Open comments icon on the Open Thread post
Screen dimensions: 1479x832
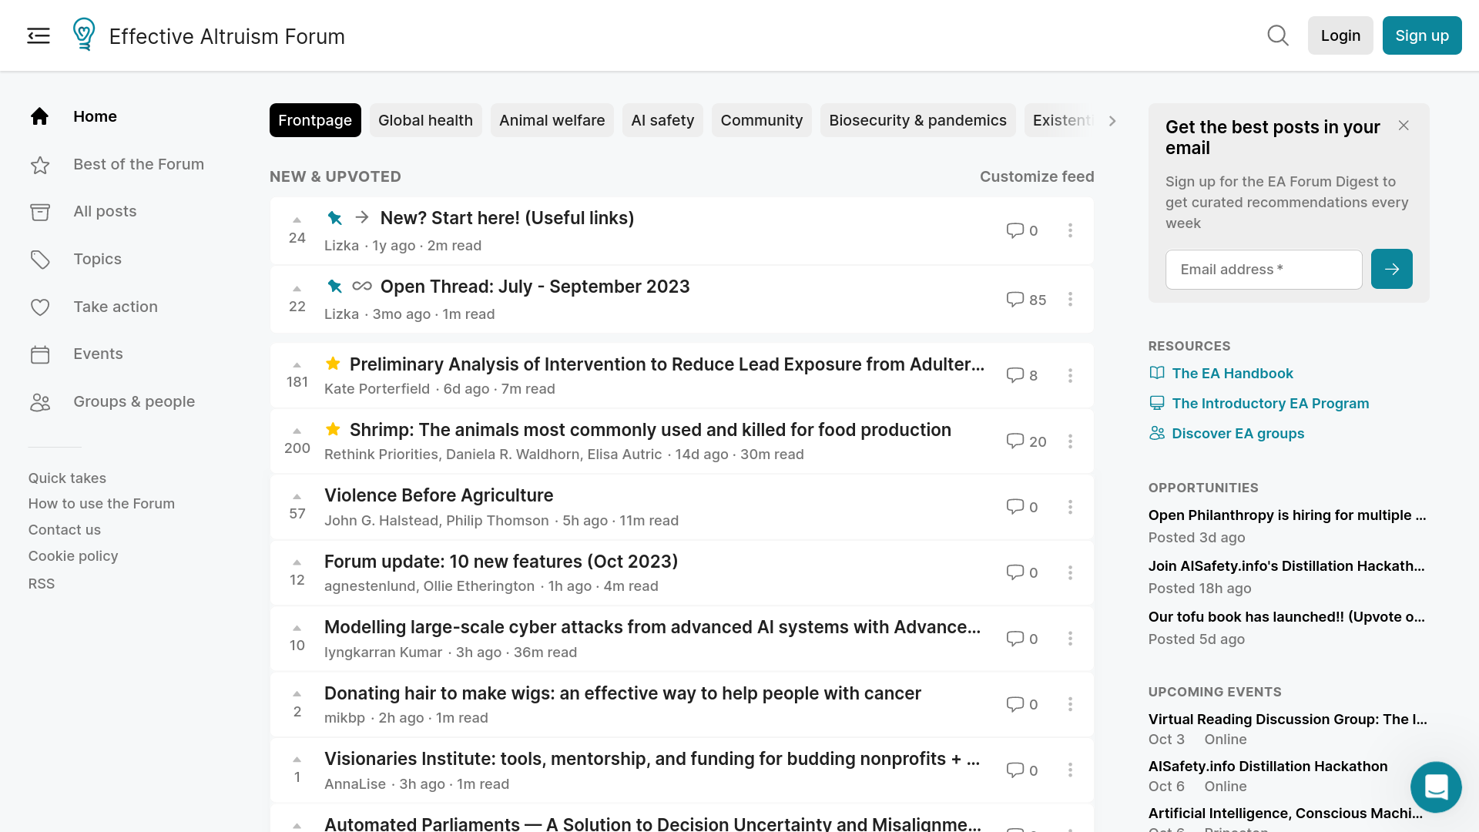1015,299
